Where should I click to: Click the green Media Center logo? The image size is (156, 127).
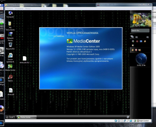click(x=70, y=41)
